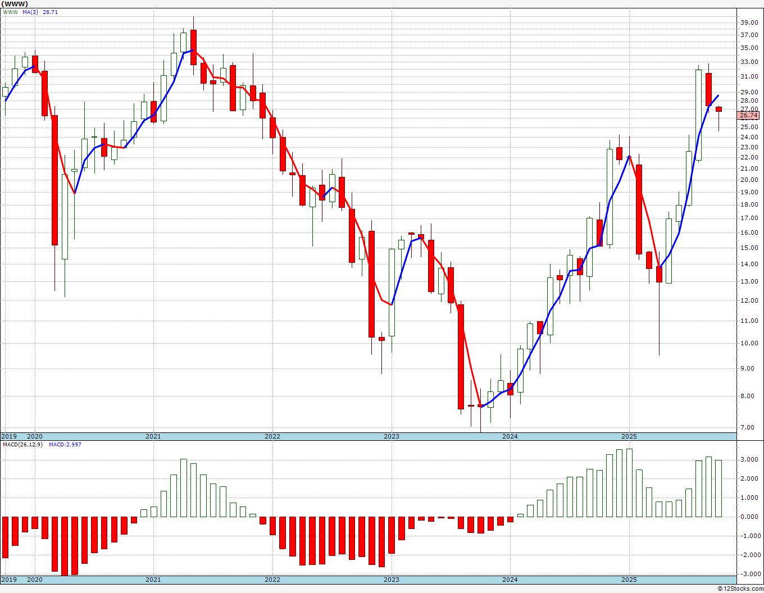This screenshot has width=764, height=593.
Task: Click the 2025 label on upper timeline
Action: (629, 436)
